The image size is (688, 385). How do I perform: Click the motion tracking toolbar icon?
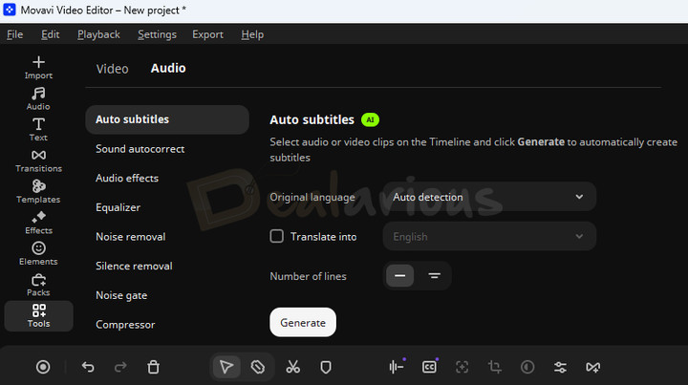tap(462, 367)
